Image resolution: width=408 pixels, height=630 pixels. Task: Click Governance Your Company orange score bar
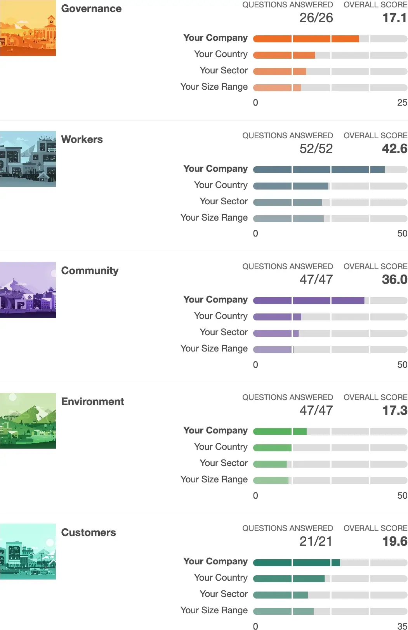click(330, 39)
